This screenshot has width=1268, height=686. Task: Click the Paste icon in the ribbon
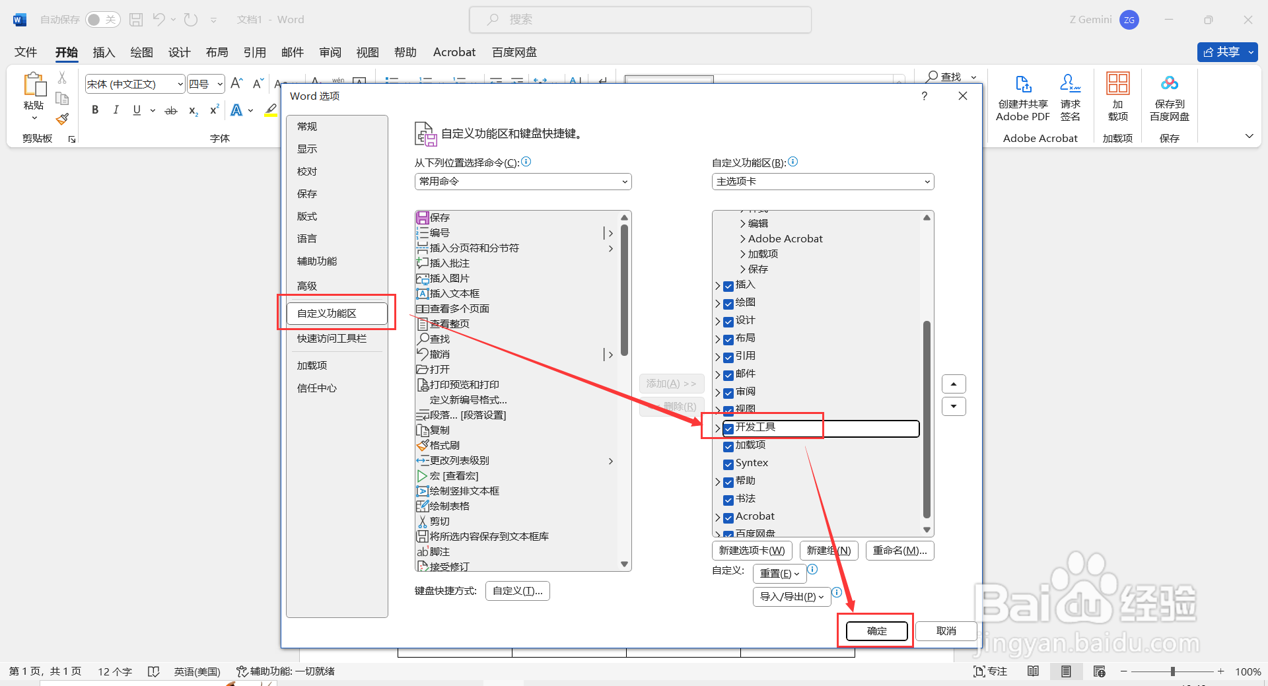(34, 86)
